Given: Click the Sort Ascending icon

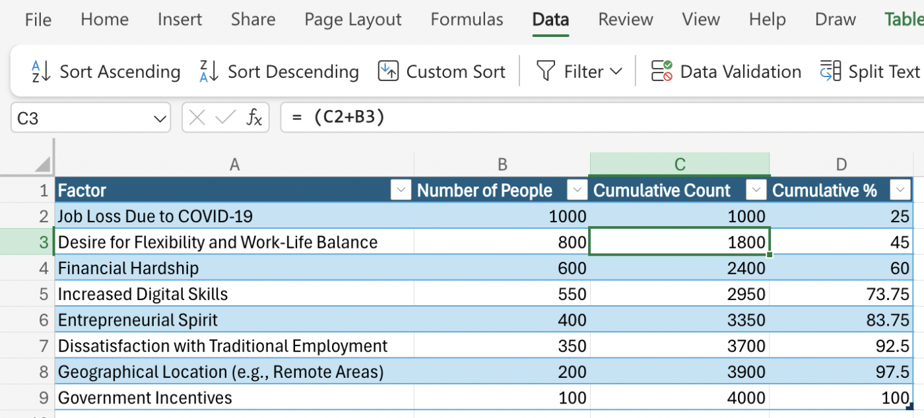Looking at the screenshot, I should (42, 71).
